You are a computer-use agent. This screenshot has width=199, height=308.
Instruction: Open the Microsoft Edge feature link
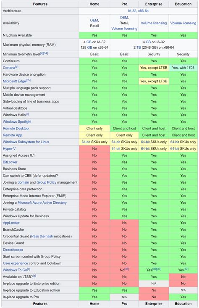[x=14, y=82]
